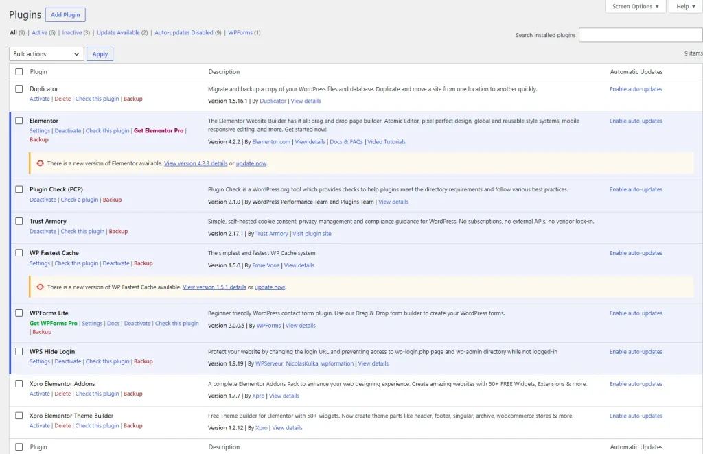This screenshot has width=703, height=454.
Task: Filter by Update Available plugins
Action: tap(118, 32)
